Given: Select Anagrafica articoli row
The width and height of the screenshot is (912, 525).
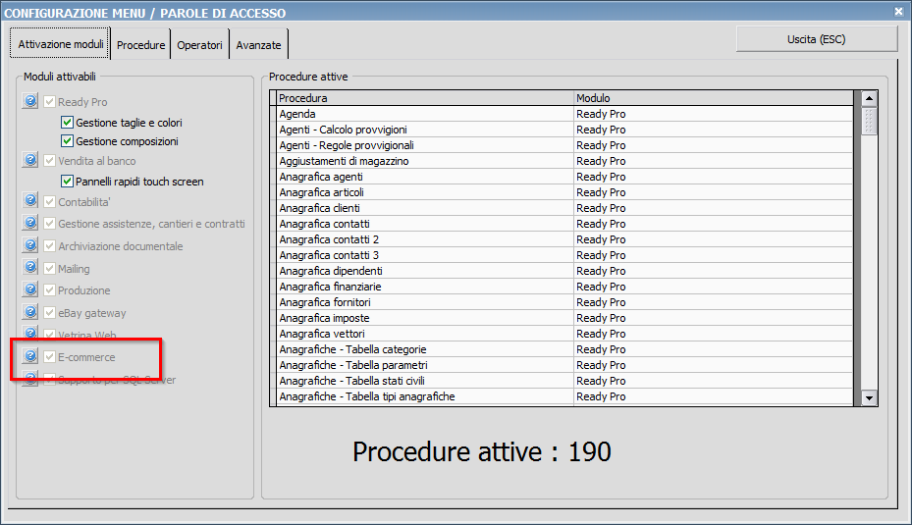Looking at the screenshot, I should coord(564,192).
